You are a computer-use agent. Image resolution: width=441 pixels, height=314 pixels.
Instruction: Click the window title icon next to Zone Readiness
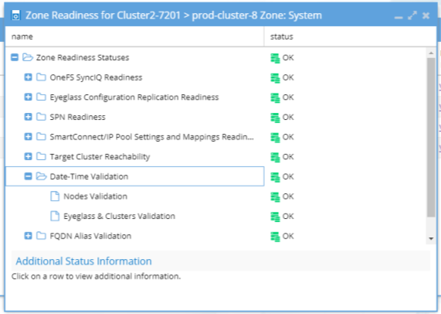(x=15, y=15)
